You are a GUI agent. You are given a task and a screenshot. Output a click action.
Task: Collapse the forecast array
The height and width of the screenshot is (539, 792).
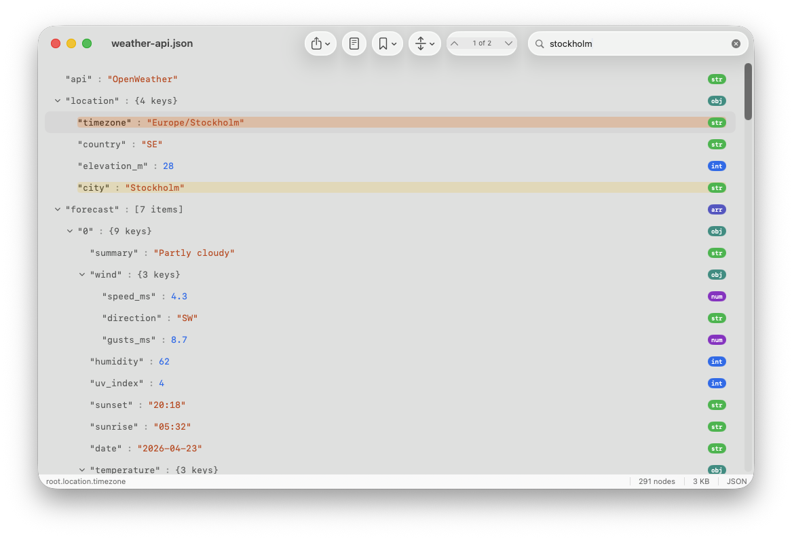(58, 209)
